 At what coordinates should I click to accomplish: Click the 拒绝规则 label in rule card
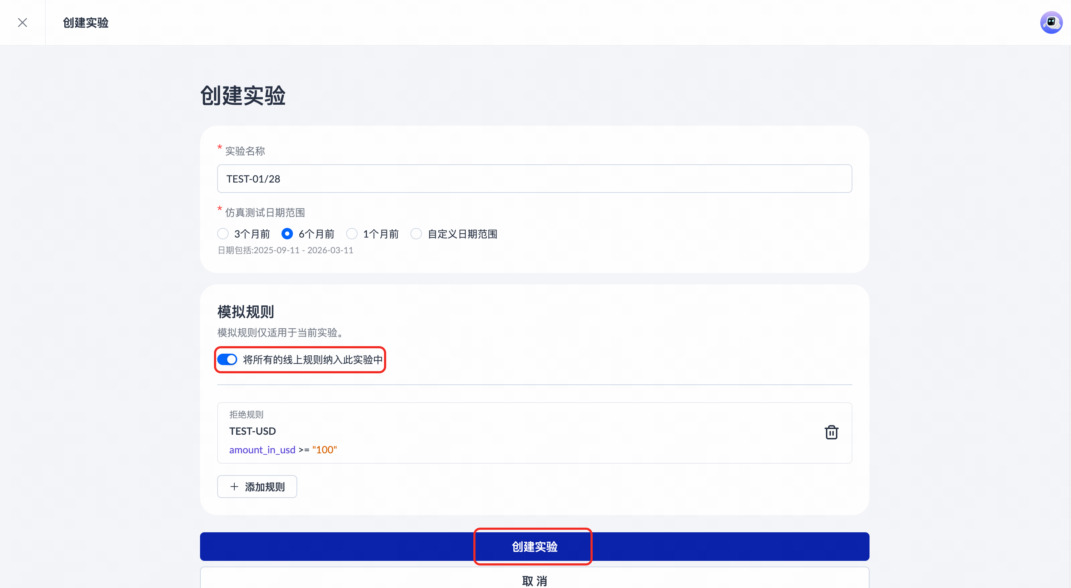[x=246, y=415]
